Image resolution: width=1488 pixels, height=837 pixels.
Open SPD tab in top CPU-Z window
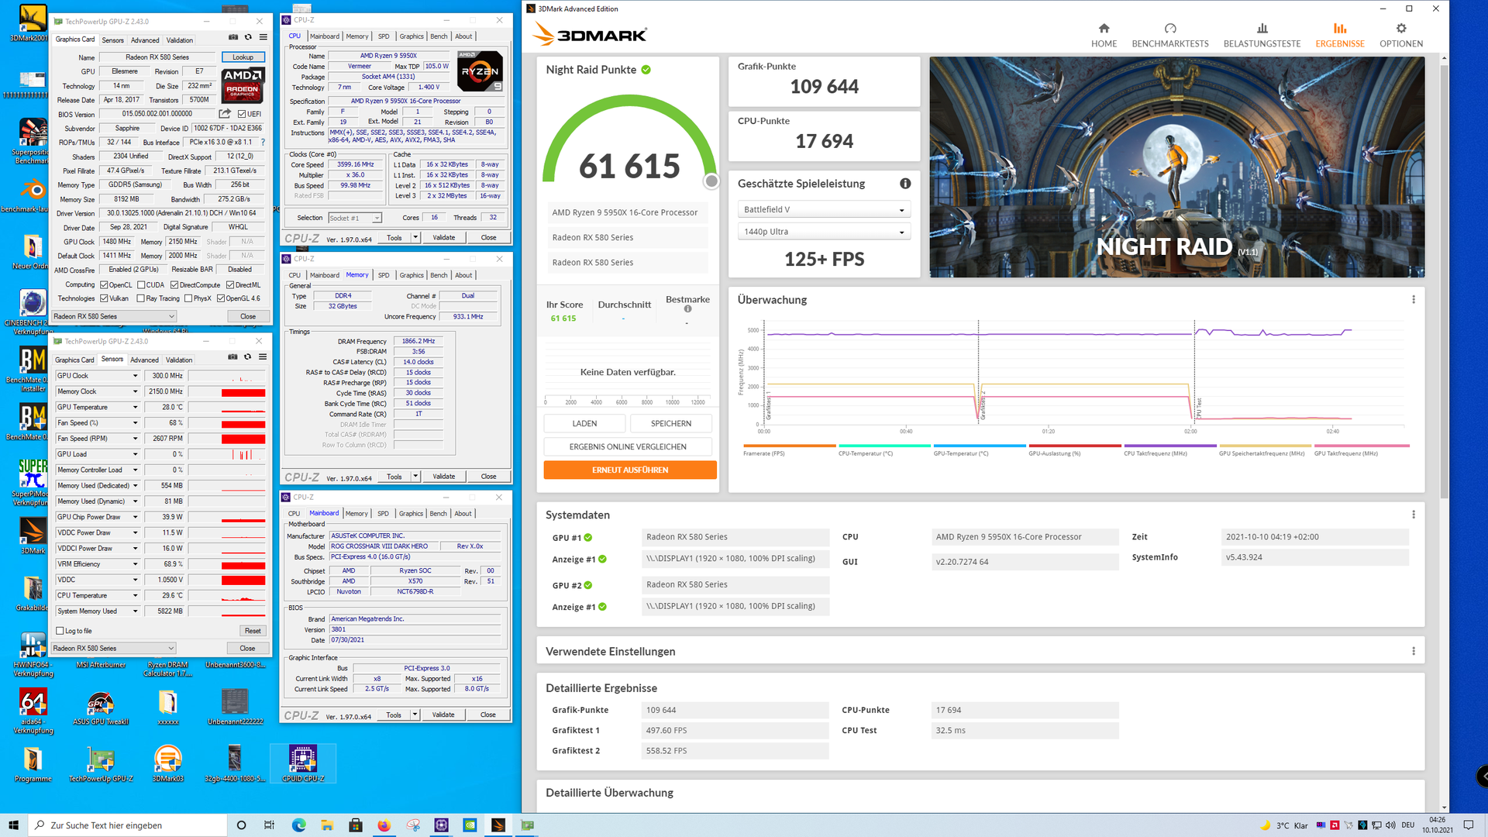[x=384, y=36]
